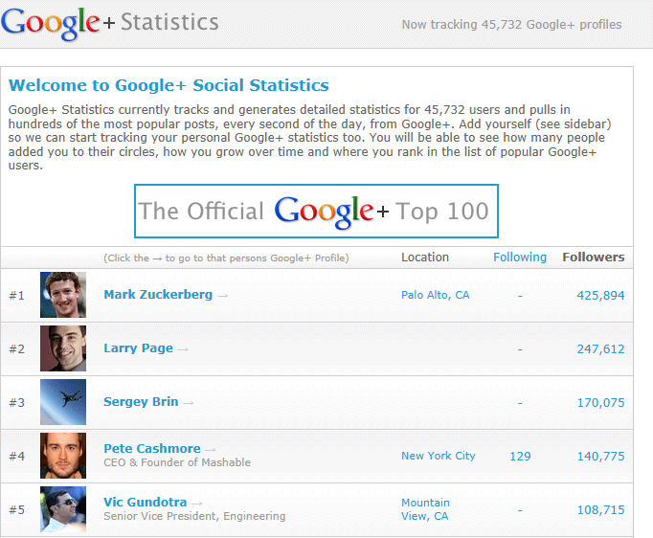The height and width of the screenshot is (538, 653).
Task: Click Pete Cashmore's profile thumbnail
Action: click(63, 456)
